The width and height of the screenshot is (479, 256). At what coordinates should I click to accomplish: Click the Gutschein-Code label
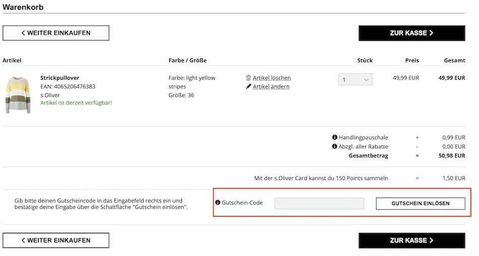242,203
